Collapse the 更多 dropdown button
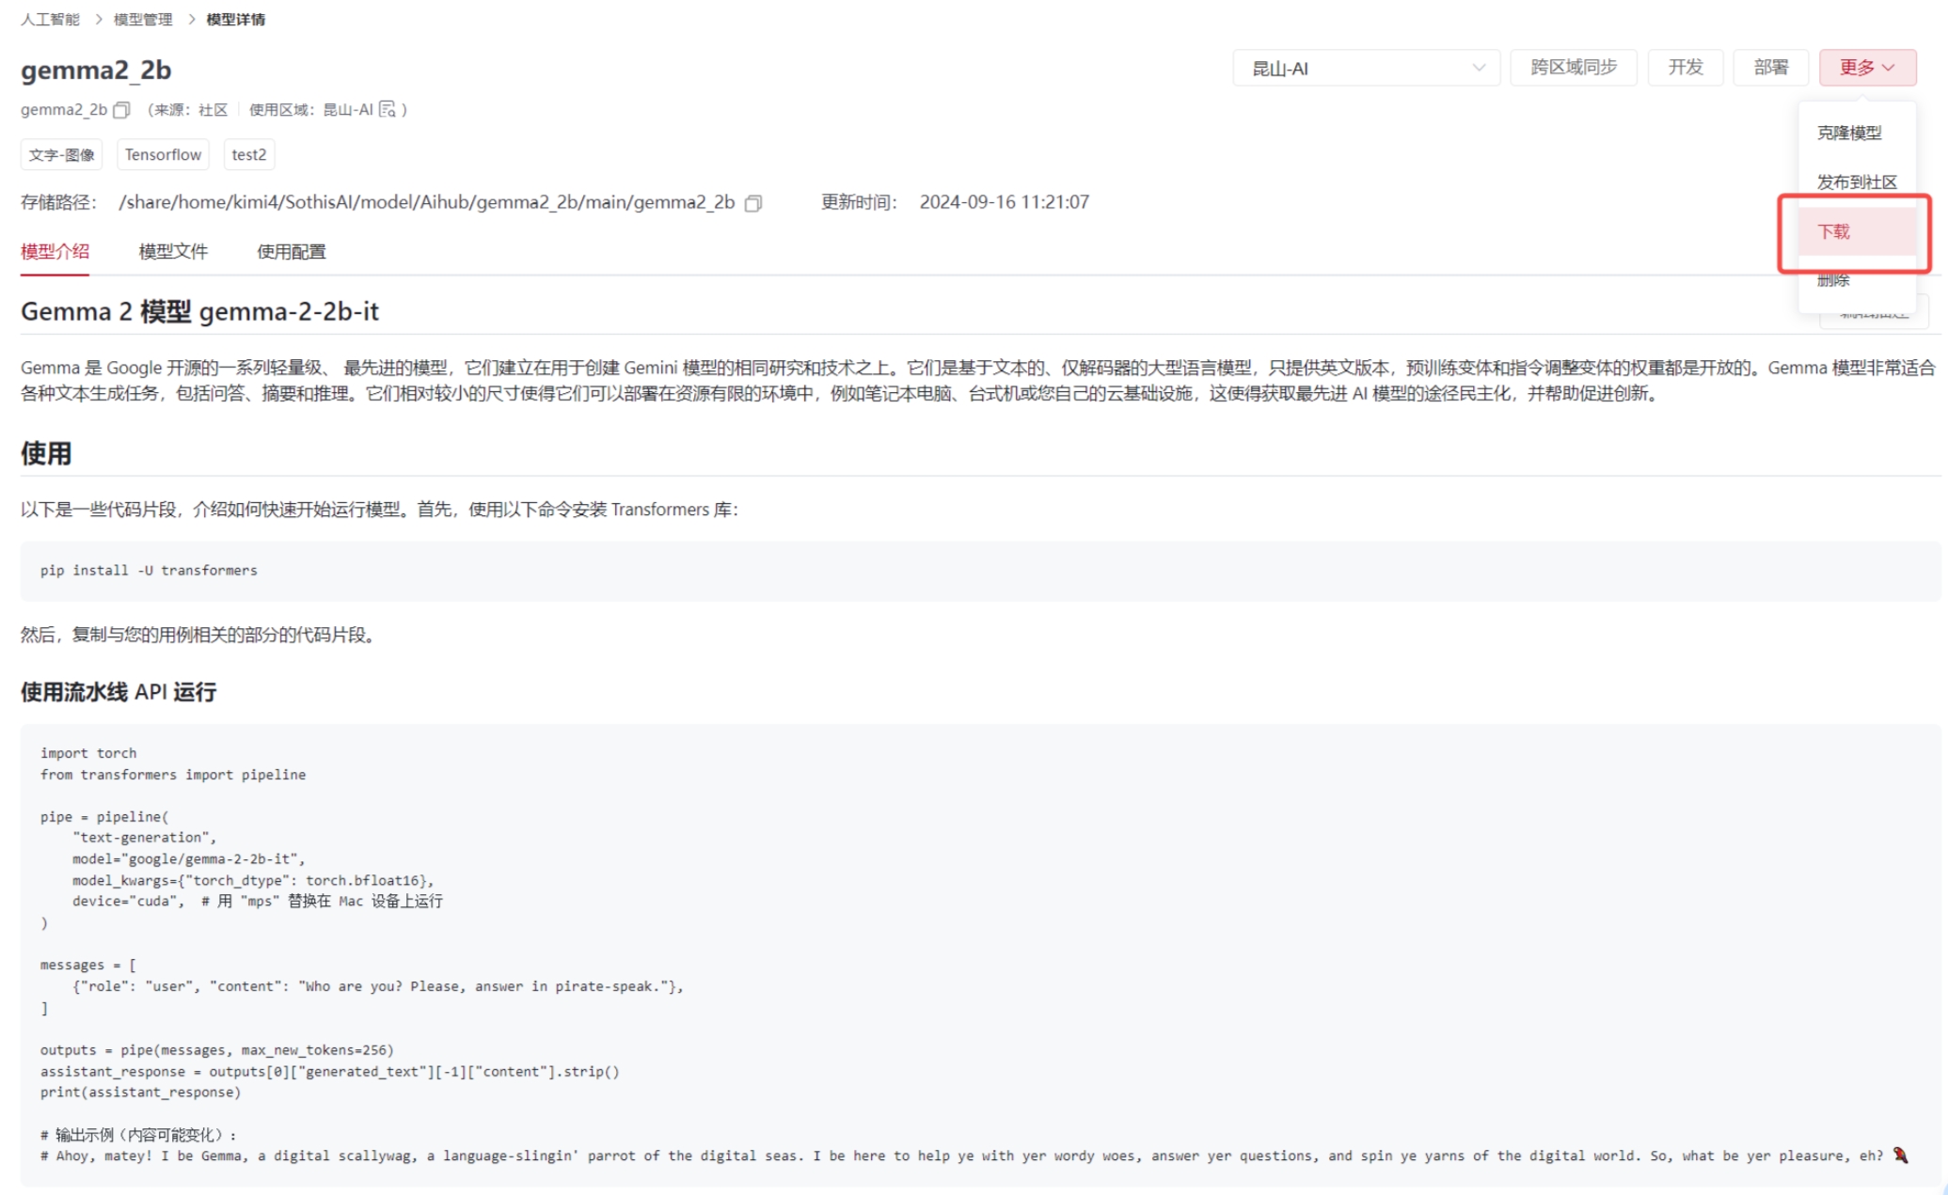 (x=1866, y=68)
